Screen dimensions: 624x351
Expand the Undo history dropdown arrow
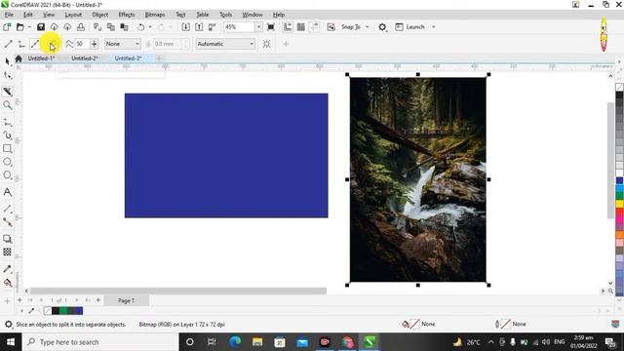pos(150,27)
